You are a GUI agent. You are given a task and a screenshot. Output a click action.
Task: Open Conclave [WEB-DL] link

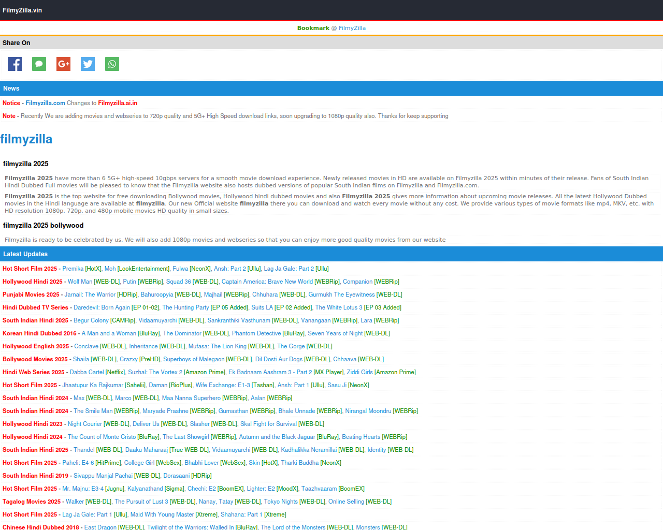[x=100, y=346]
